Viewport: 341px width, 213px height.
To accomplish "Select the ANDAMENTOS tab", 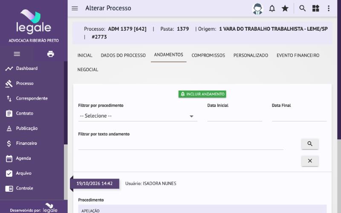I will pyautogui.click(x=168, y=55).
